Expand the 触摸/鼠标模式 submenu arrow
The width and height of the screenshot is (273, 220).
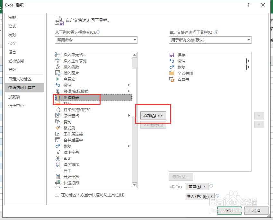click(129, 91)
